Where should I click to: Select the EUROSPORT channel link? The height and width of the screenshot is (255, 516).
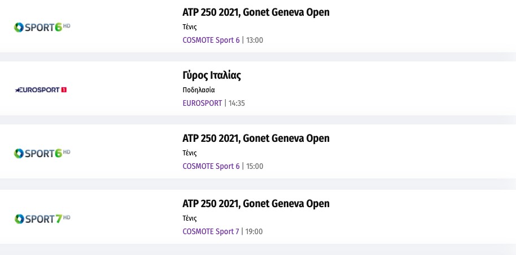pyautogui.click(x=202, y=103)
